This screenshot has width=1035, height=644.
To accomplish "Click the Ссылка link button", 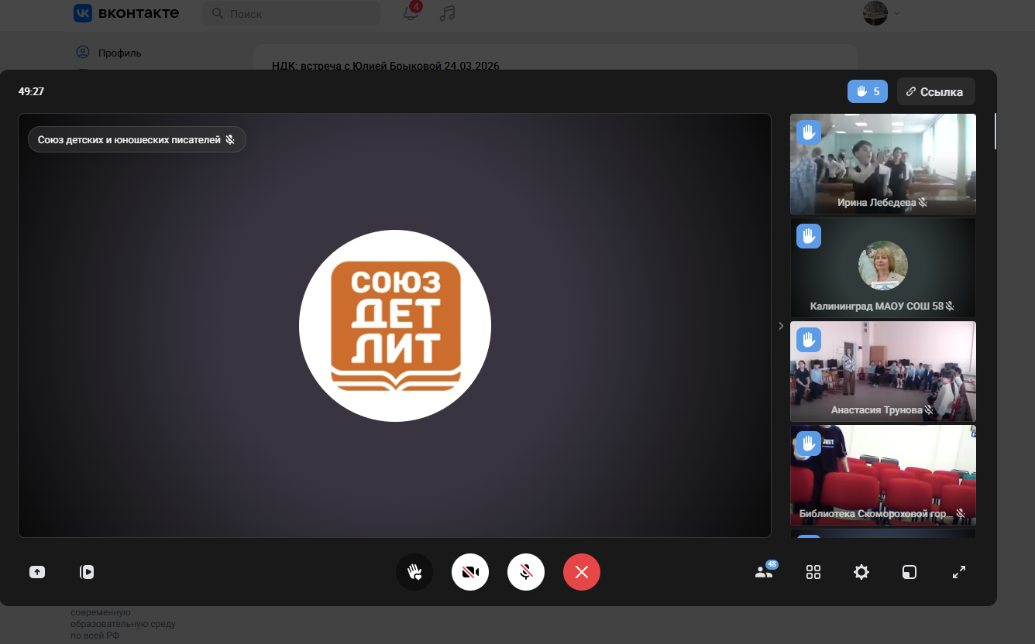I will [935, 91].
